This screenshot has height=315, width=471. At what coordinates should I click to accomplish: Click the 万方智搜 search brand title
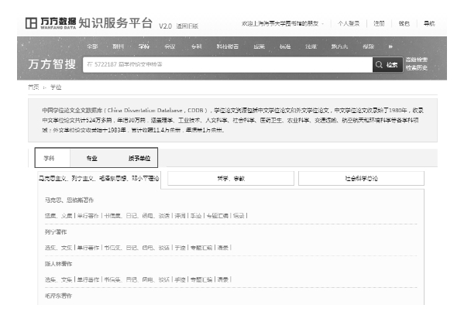(52, 64)
